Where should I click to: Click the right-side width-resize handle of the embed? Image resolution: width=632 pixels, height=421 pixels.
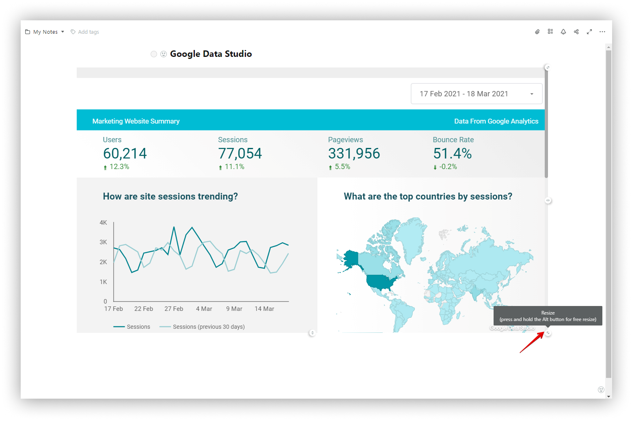point(548,200)
